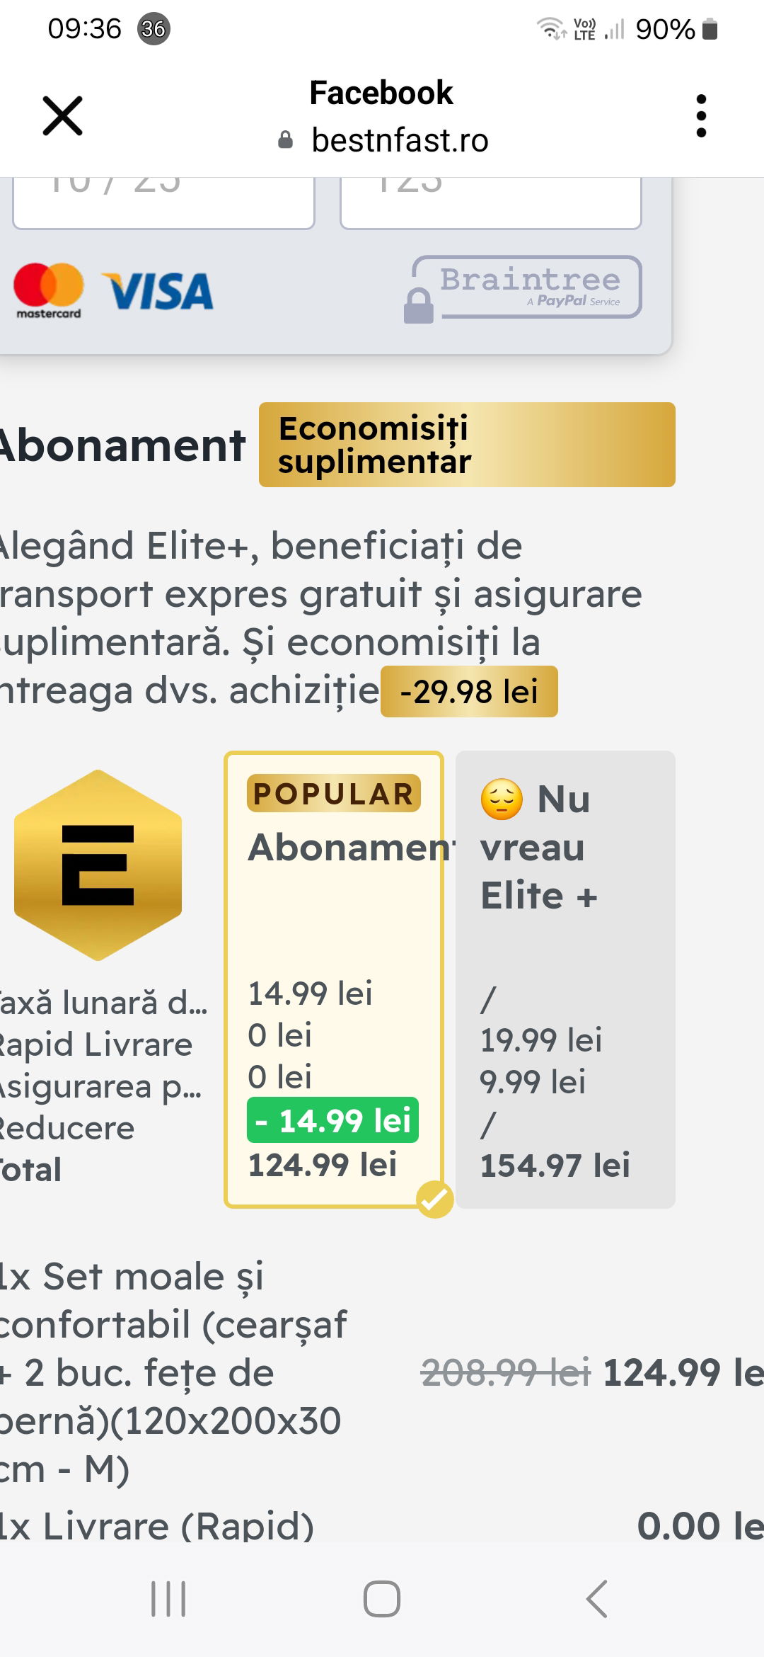Tap the Set moale și confortabil product line

382,1372
